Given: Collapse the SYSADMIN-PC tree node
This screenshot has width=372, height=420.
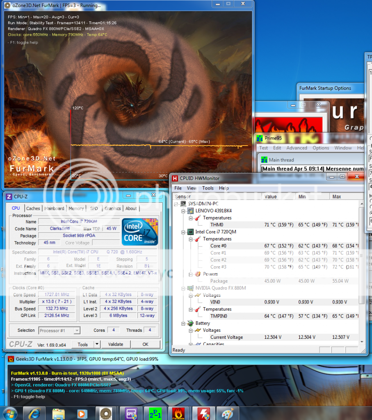Looking at the screenshot, I should coord(177,204).
